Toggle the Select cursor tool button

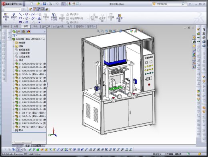pos(63,4)
